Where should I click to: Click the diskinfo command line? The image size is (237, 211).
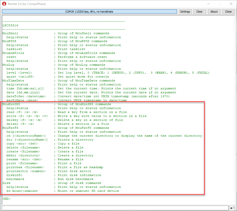pos(14,175)
